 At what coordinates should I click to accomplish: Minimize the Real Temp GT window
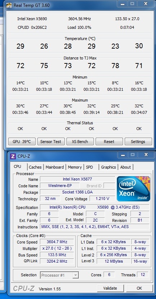point(123,4)
